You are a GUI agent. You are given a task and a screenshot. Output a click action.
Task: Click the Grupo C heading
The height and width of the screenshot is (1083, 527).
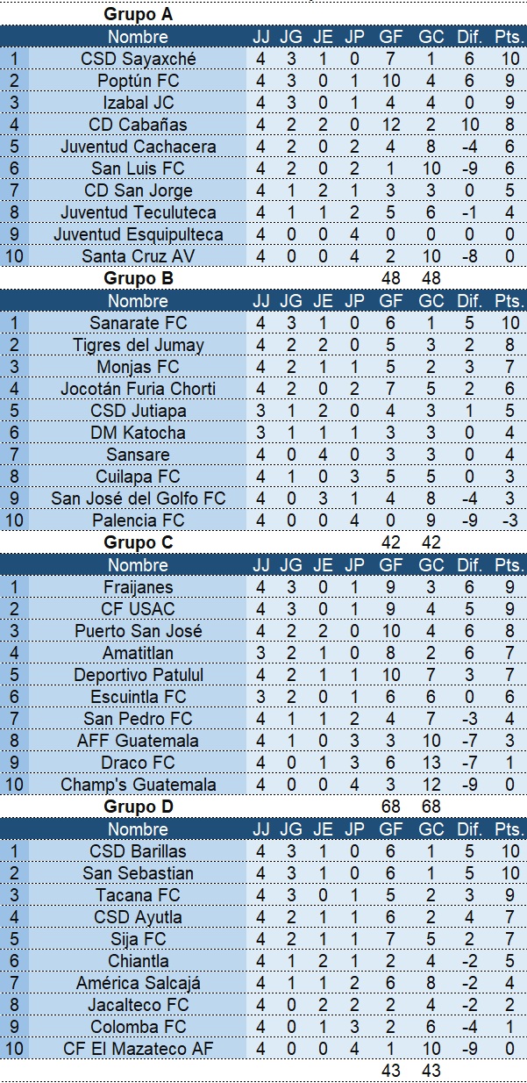point(139,542)
